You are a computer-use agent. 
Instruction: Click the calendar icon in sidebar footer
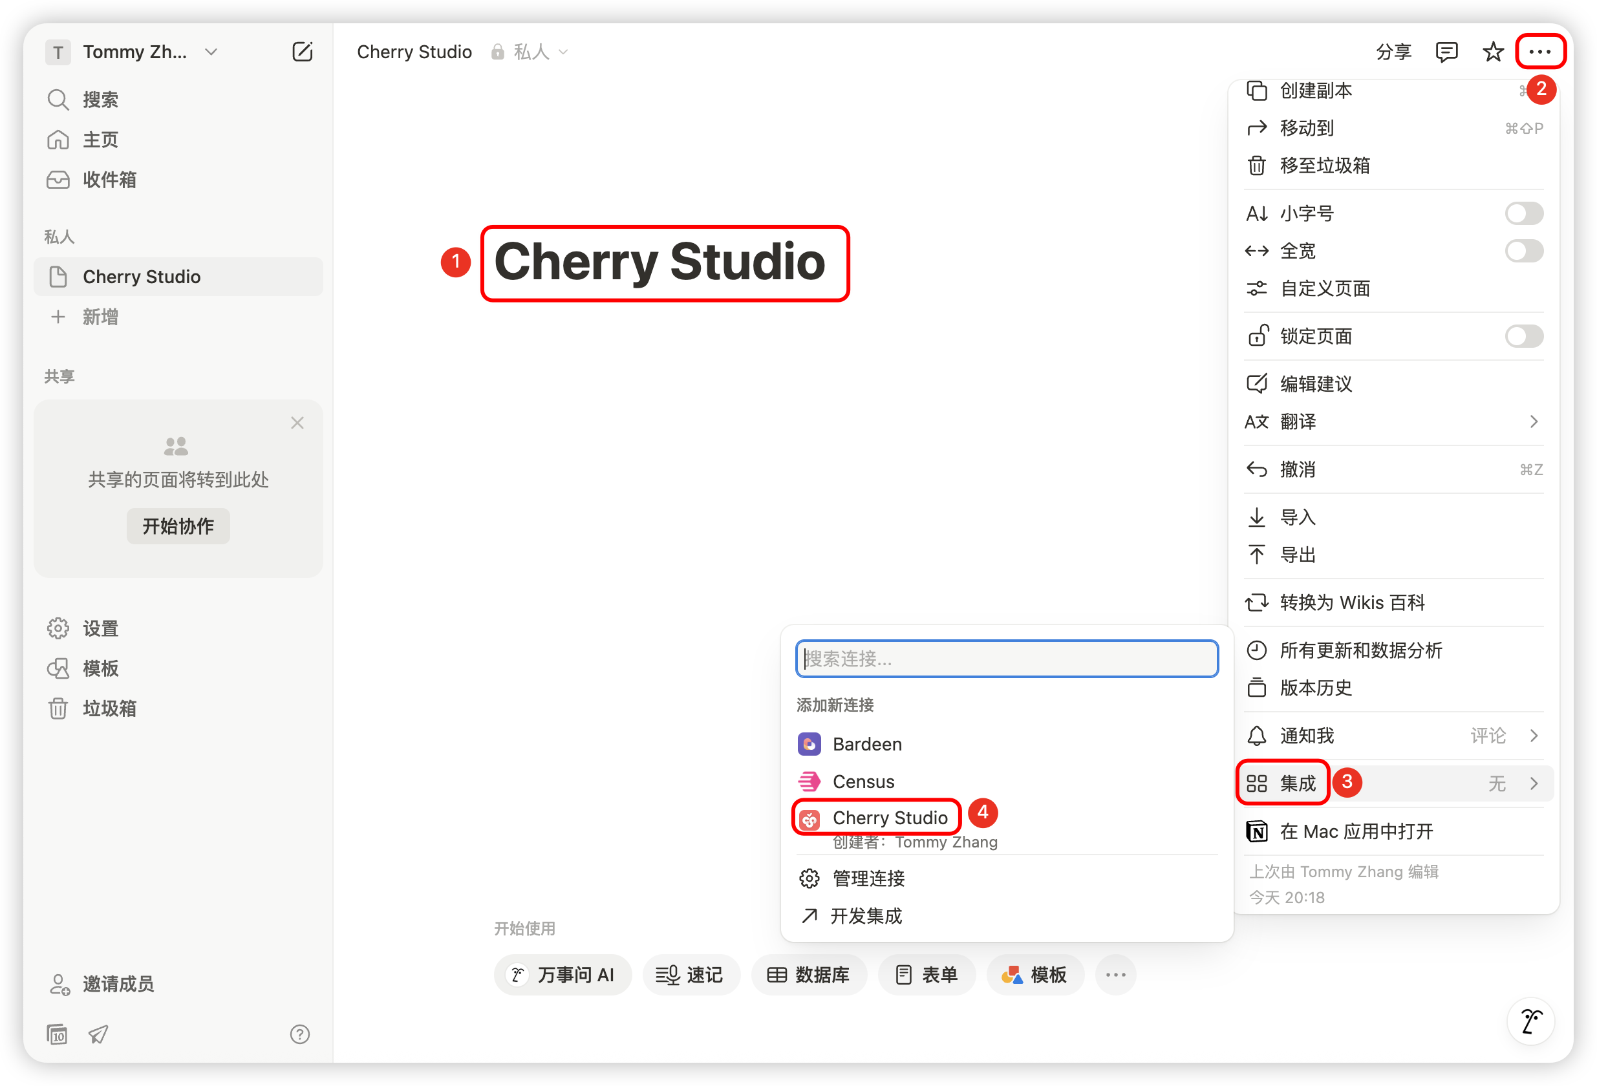(x=57, y=1034)
